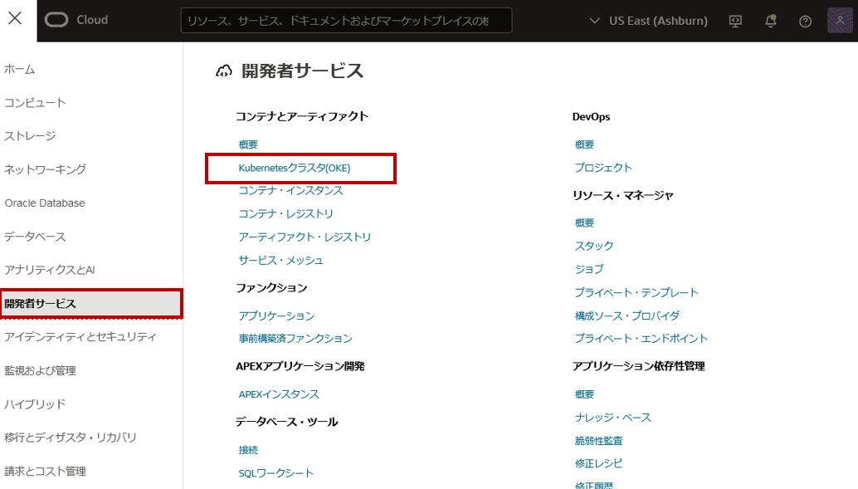Open ナレッジ・ベース link
This screenshot has height=489, width=858.
[x=613, y=418]
